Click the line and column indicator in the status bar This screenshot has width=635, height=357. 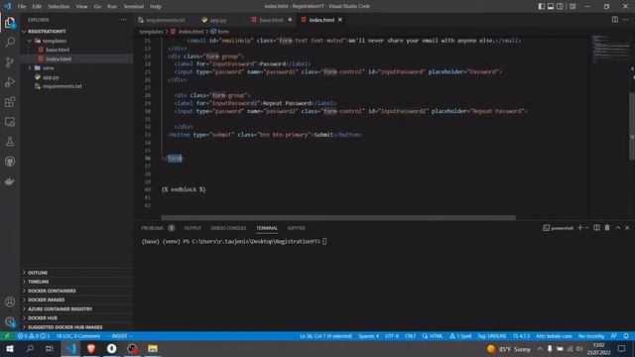[x=325, y=336]
